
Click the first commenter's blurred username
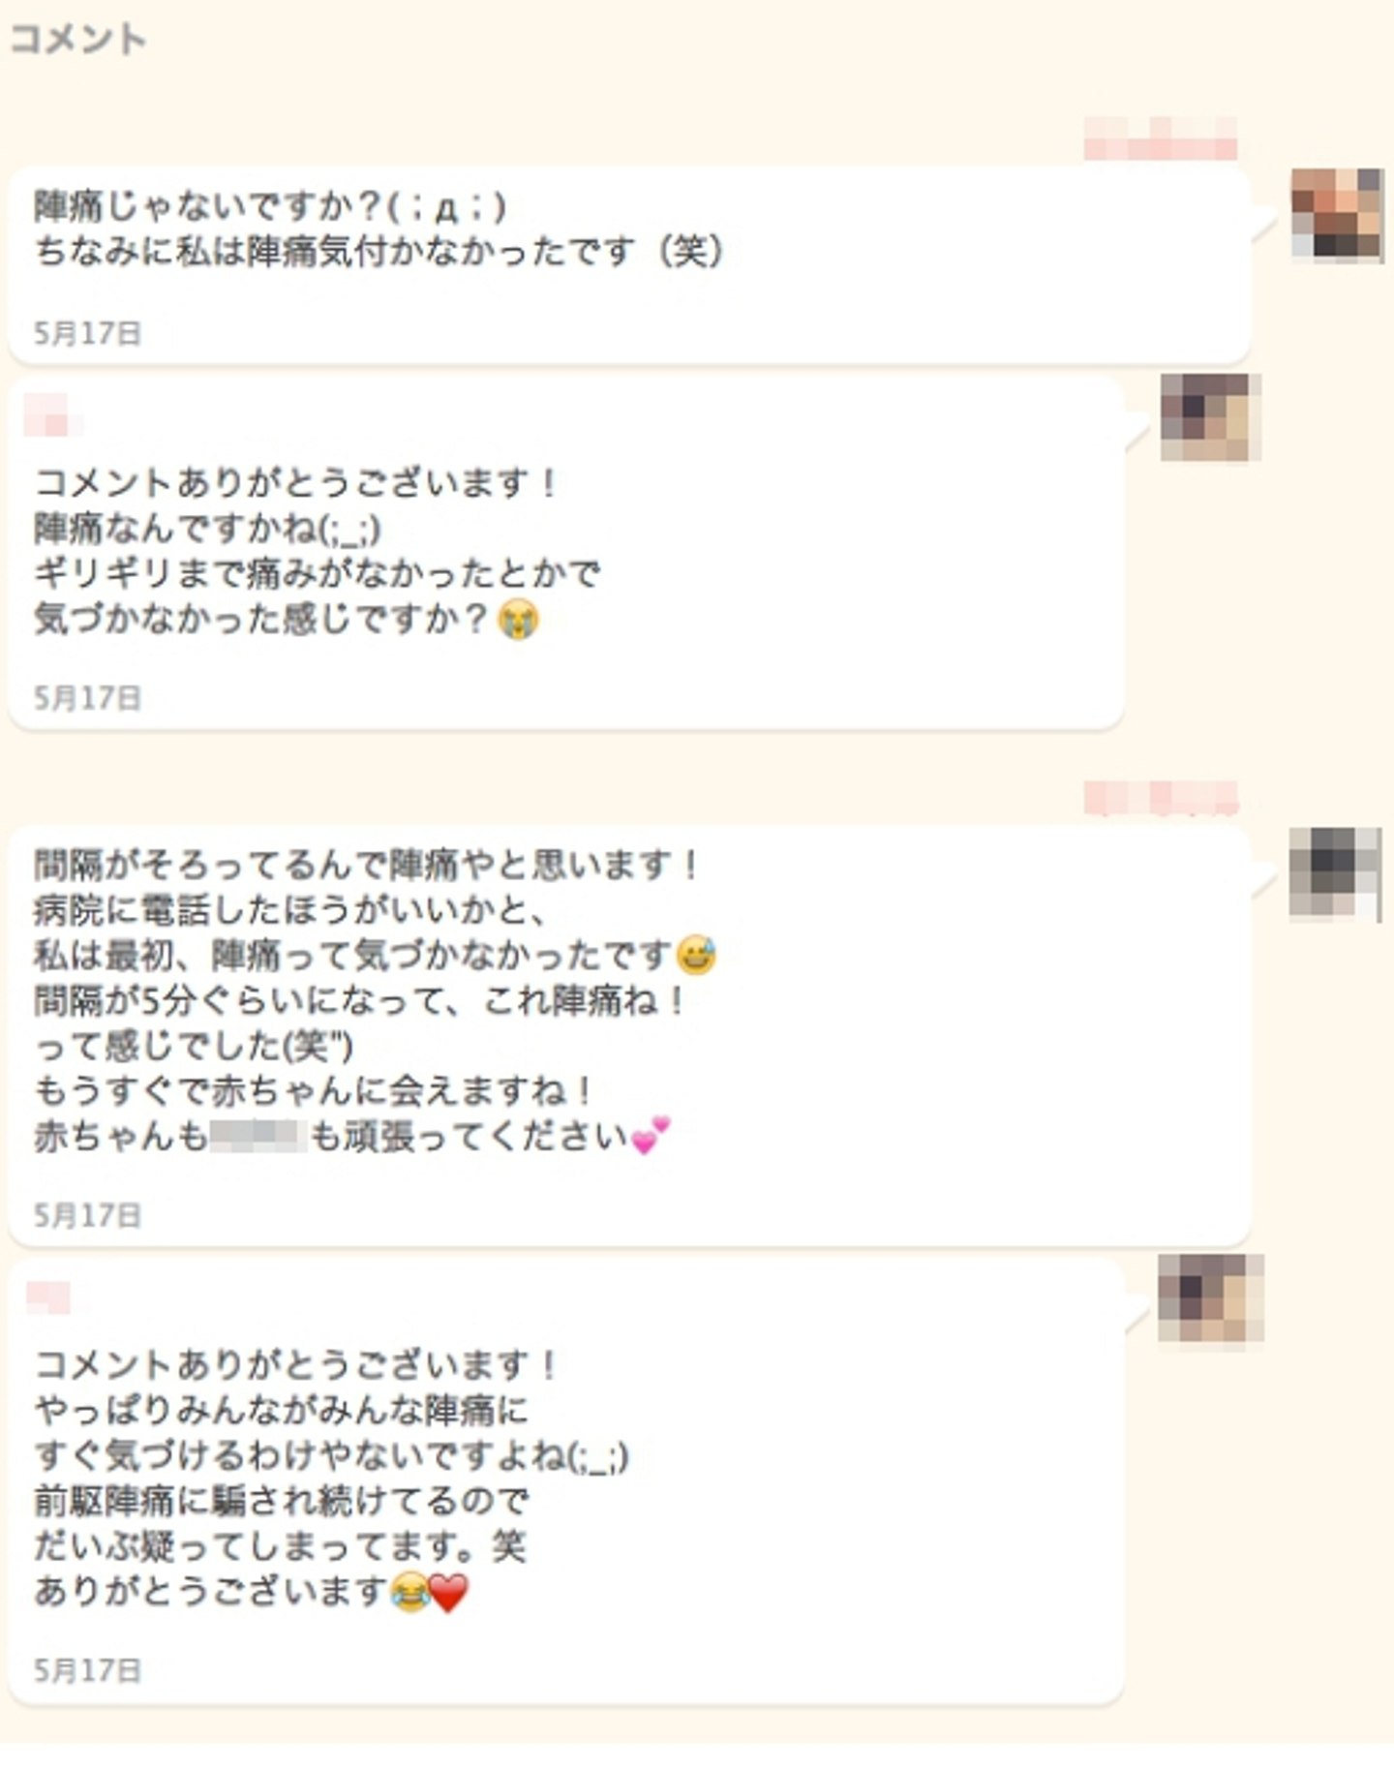[1161, 137]
